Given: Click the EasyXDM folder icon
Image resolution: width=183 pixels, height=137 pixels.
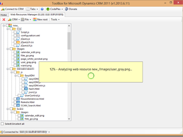Looking at the screenshot, I should click(22, 76).
